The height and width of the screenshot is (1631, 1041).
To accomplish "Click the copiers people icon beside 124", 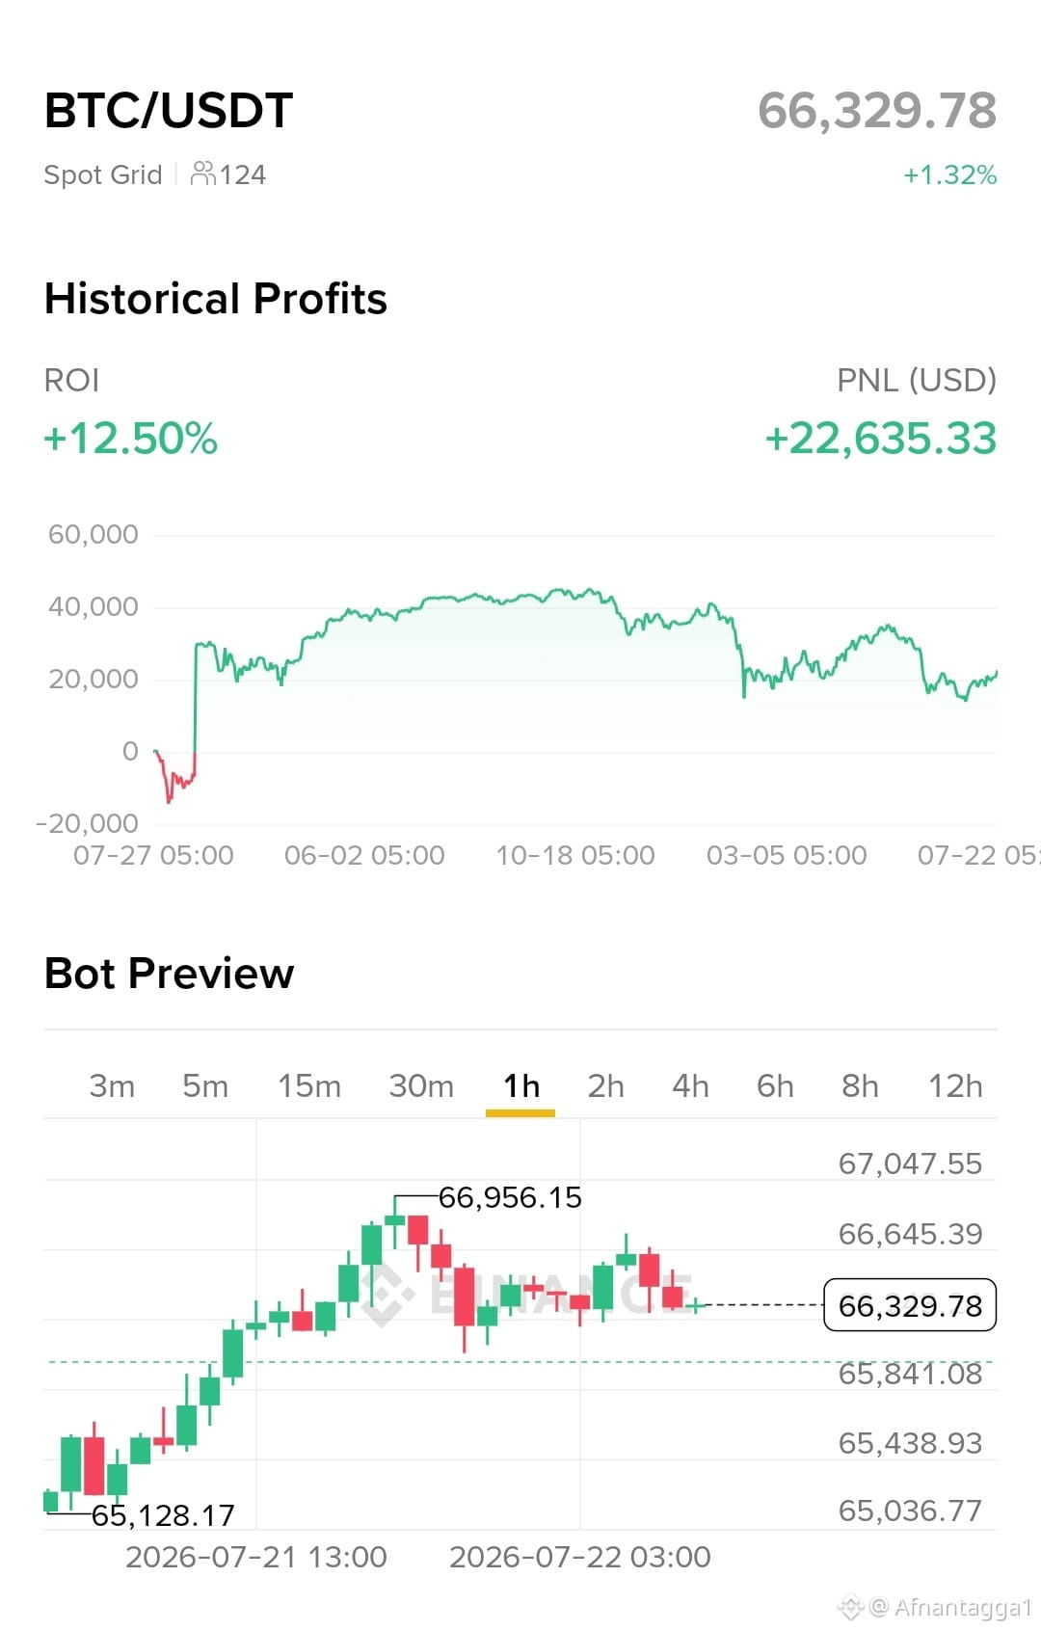I will [x=202, y=174].
